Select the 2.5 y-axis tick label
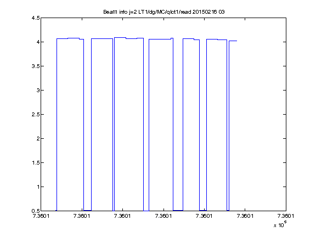 pos(36,114)
